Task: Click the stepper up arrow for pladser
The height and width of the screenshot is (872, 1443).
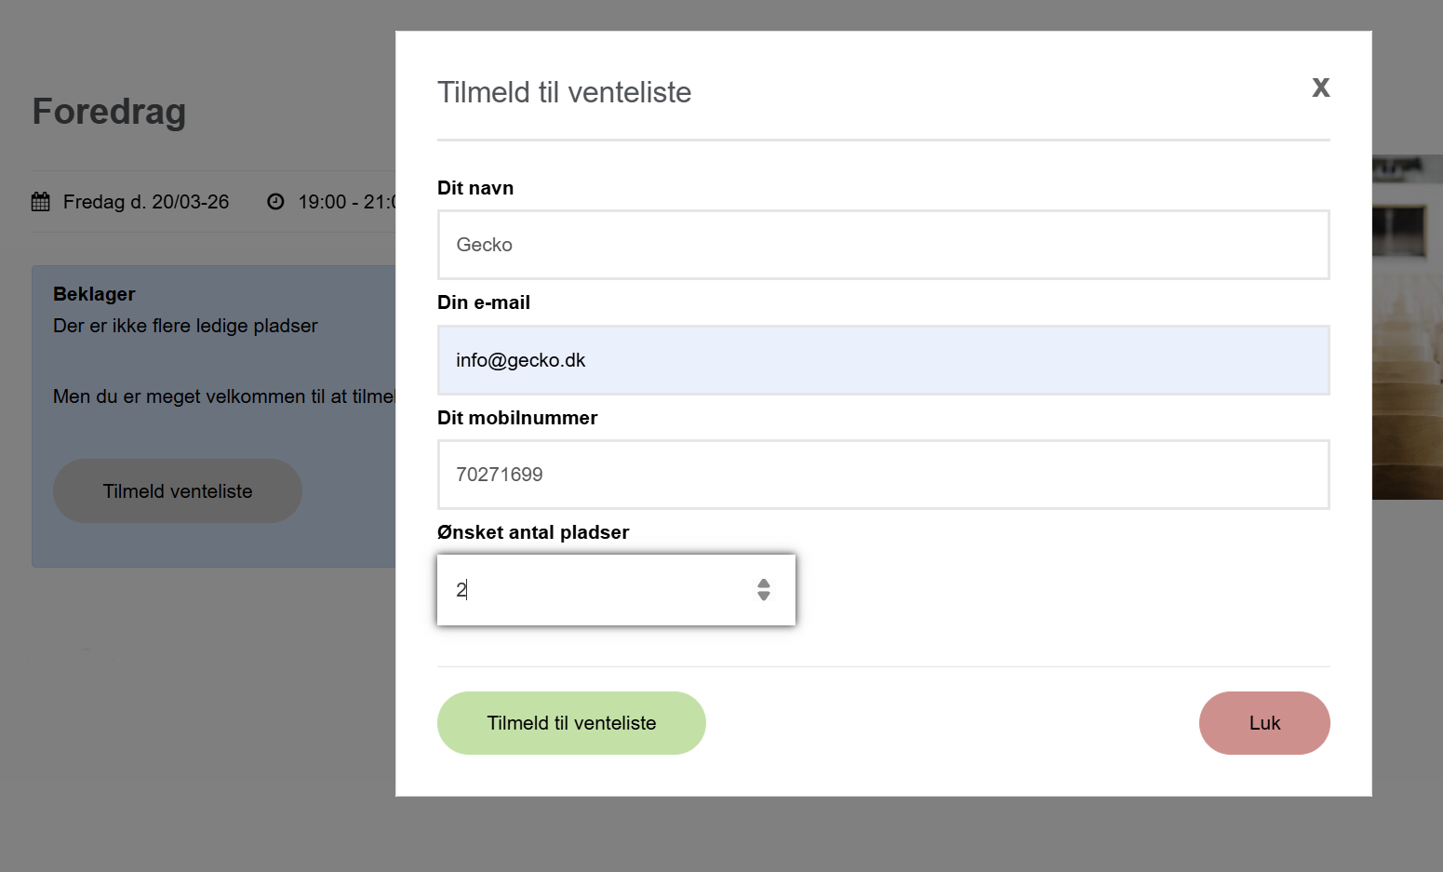Action: [x=763, y=583]
